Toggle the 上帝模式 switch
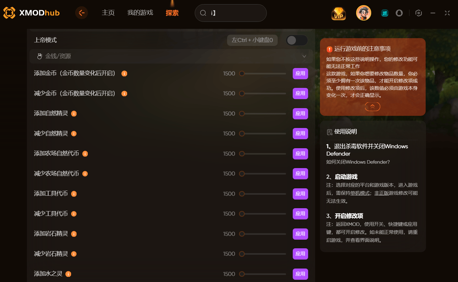 click(297, 40)
